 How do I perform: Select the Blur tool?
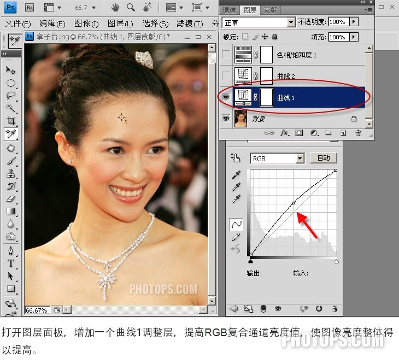click(11, 224)
